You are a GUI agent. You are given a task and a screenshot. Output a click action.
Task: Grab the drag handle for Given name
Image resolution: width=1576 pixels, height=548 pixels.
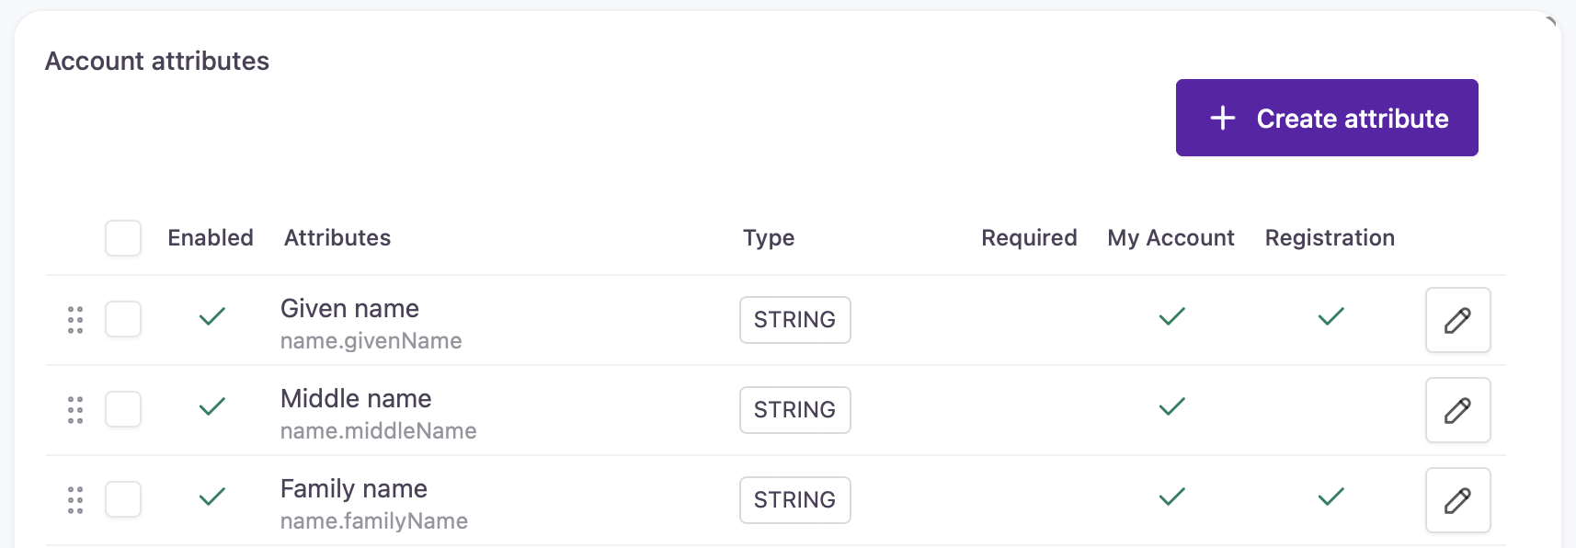point(75,320)
